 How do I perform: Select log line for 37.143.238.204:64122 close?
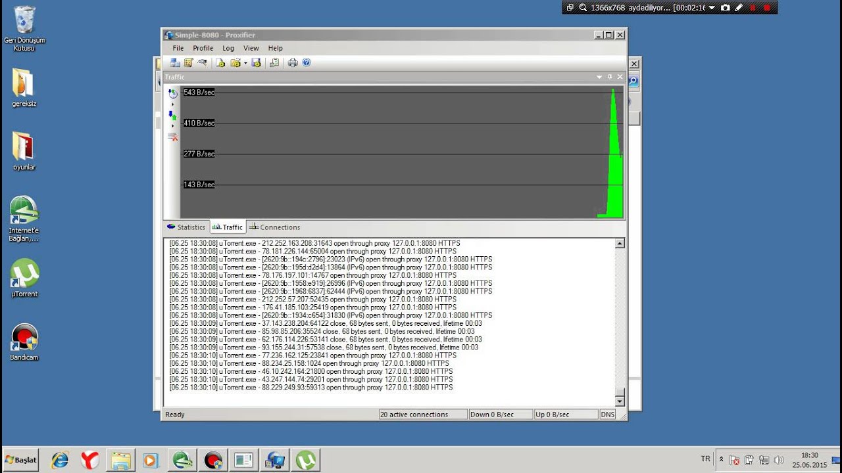(x=325, y=323)
